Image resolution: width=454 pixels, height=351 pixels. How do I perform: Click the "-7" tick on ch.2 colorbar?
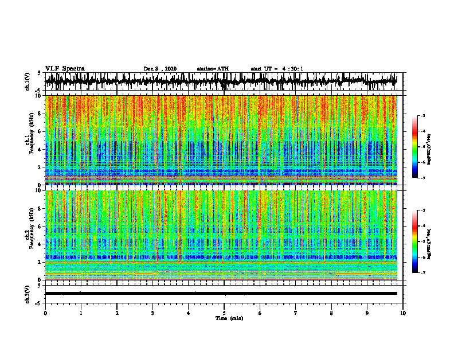(423, 272)
